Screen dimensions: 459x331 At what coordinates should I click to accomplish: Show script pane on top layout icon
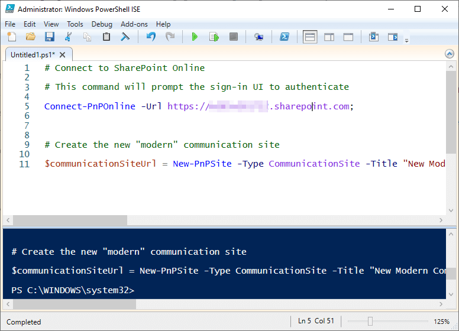(x=310, y=37)
